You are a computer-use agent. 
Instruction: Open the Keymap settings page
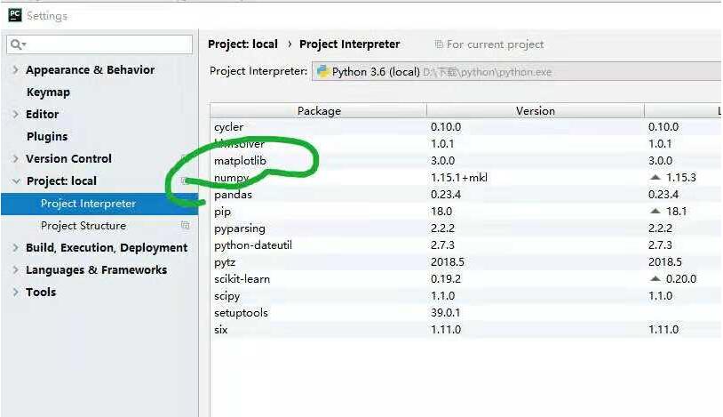click(x=48, y=92)
